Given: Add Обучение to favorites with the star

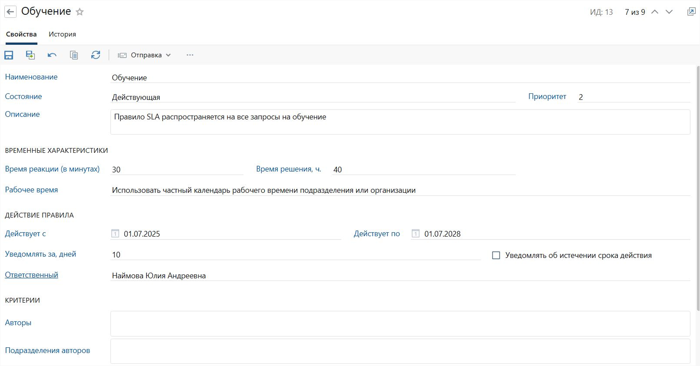Looking at the screenshot, I should (x=80, y=12).
